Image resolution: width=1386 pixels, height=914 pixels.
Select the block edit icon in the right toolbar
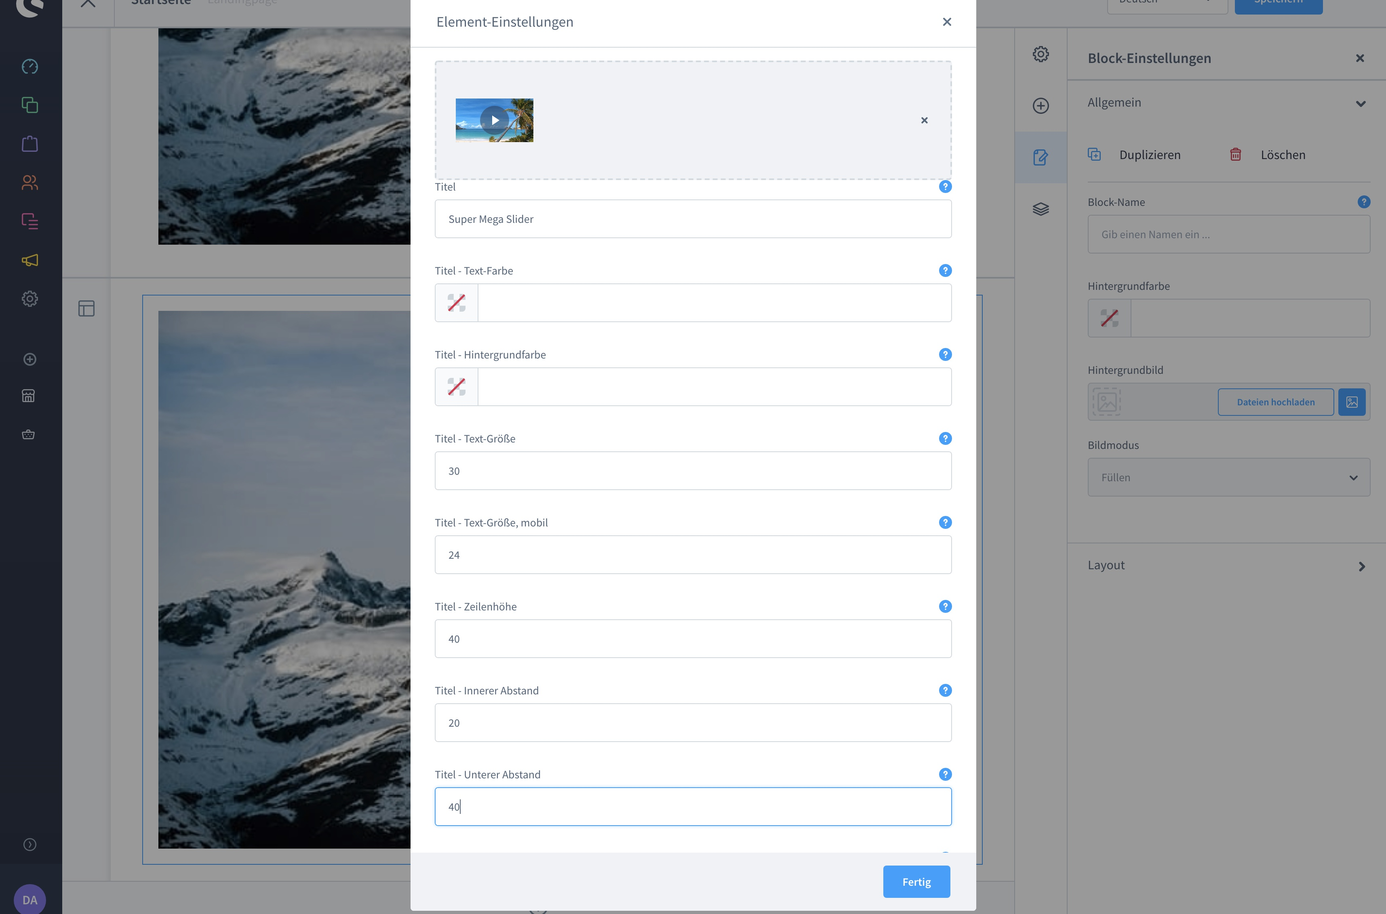pos(1041,157)
